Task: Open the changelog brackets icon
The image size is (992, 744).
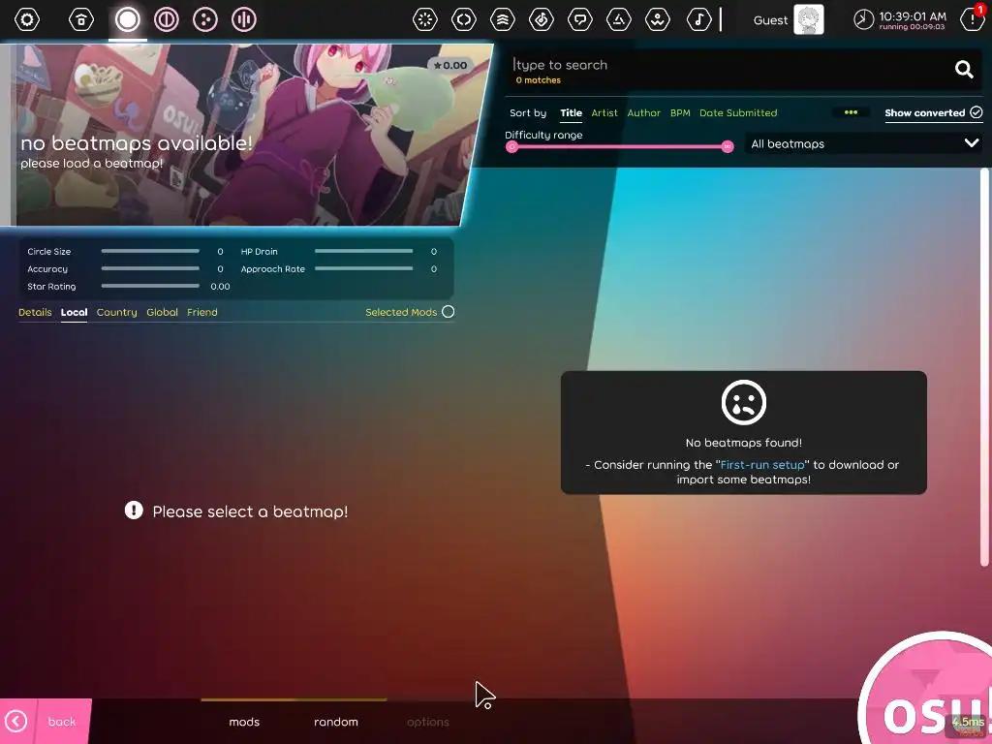Action: 464,19
